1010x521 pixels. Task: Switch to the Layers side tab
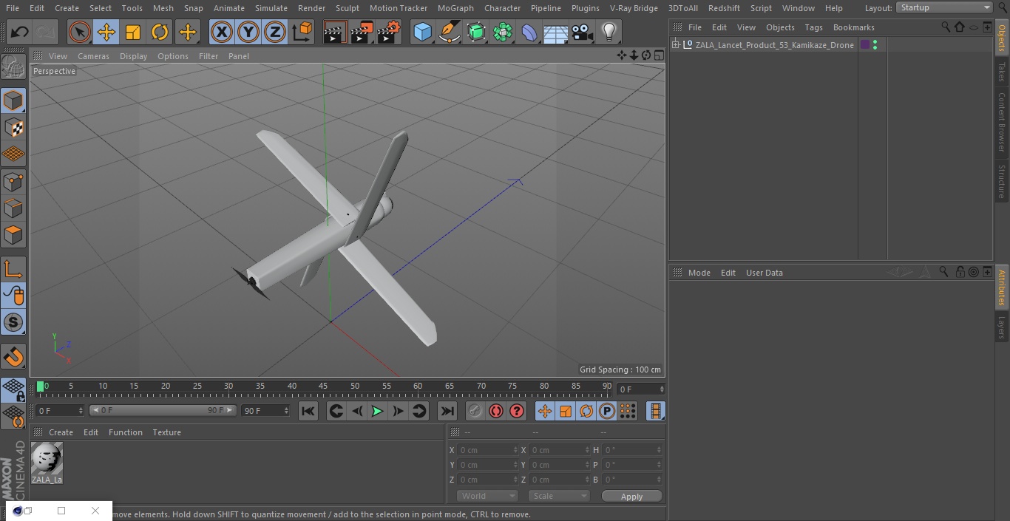coord(1002,327)
